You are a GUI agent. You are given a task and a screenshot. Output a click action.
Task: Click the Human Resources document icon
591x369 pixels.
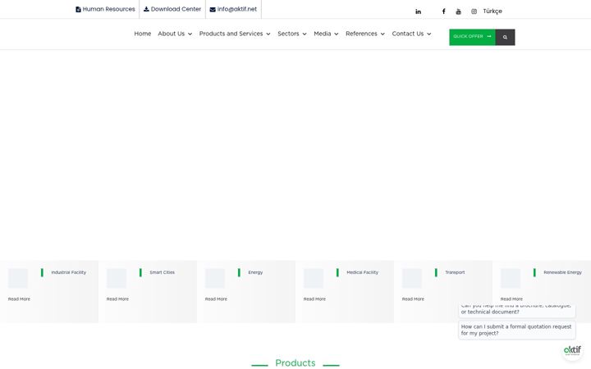pyautogui.click(x=79, y=9)
